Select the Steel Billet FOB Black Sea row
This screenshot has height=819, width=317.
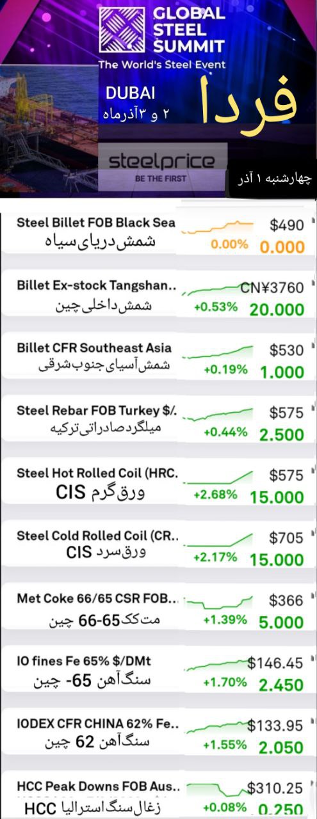[x=158, y=233]
